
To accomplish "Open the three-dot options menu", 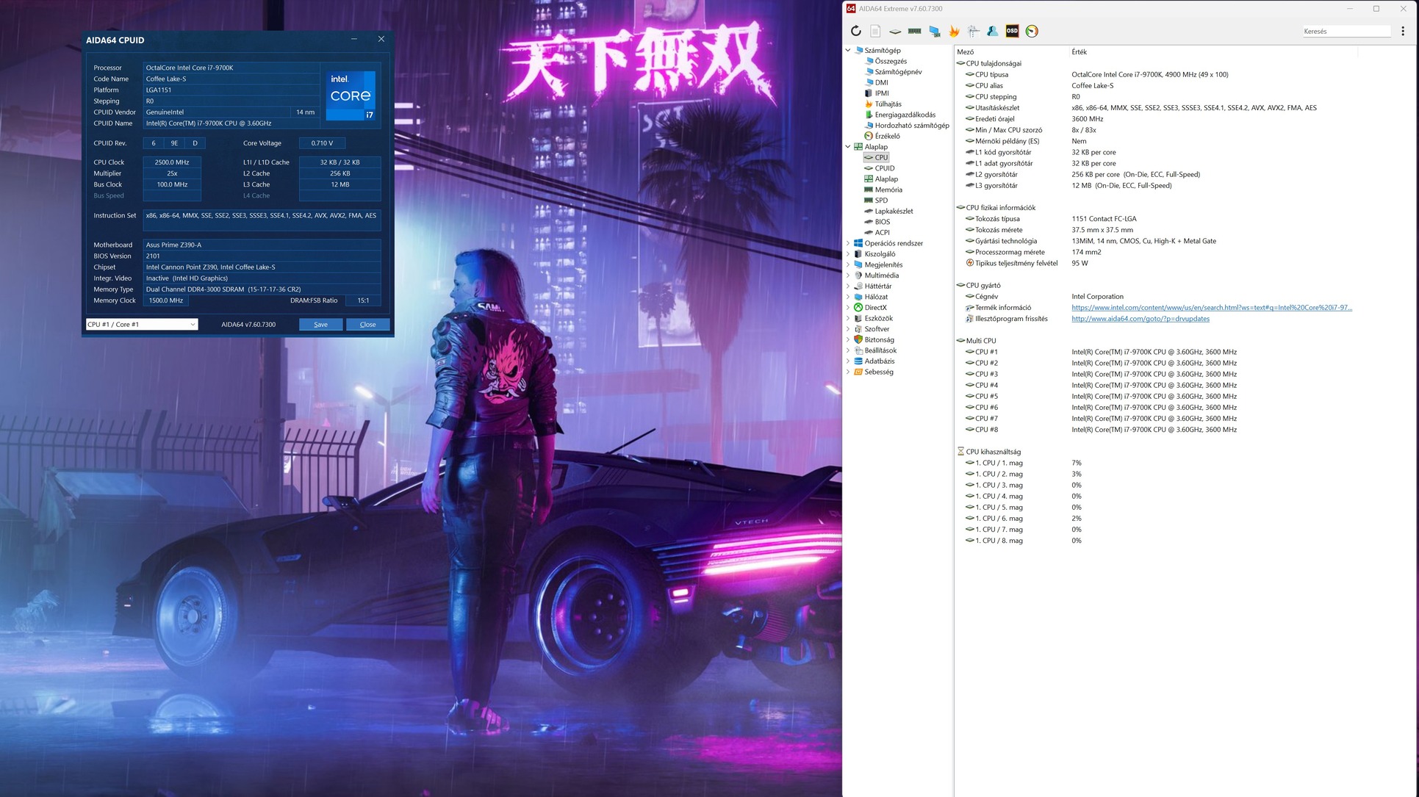I will [x=1402, y=31].
